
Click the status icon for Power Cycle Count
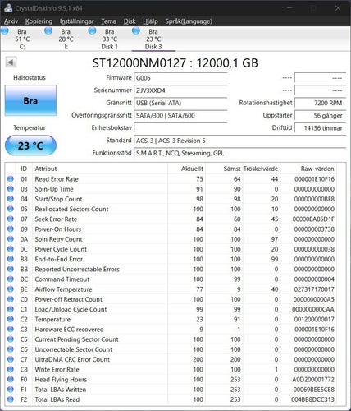[x=11, y=249]
